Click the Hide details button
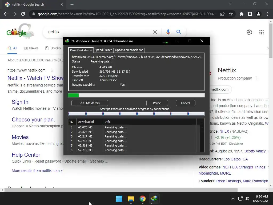The image size is (273, 205). point(90,103)
